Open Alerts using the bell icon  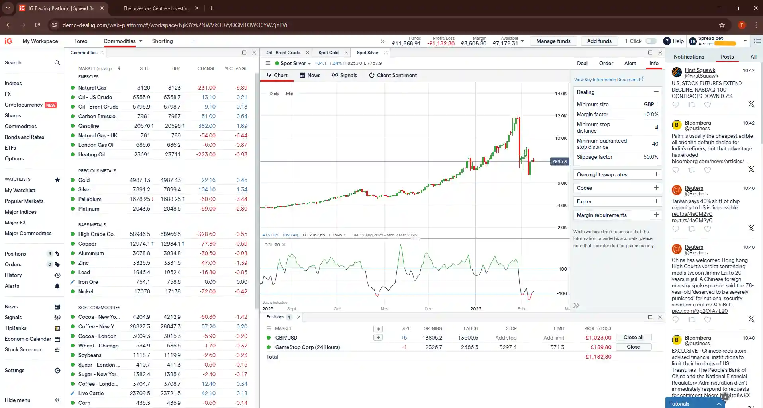pyautogui.click(x=57, y=286)
